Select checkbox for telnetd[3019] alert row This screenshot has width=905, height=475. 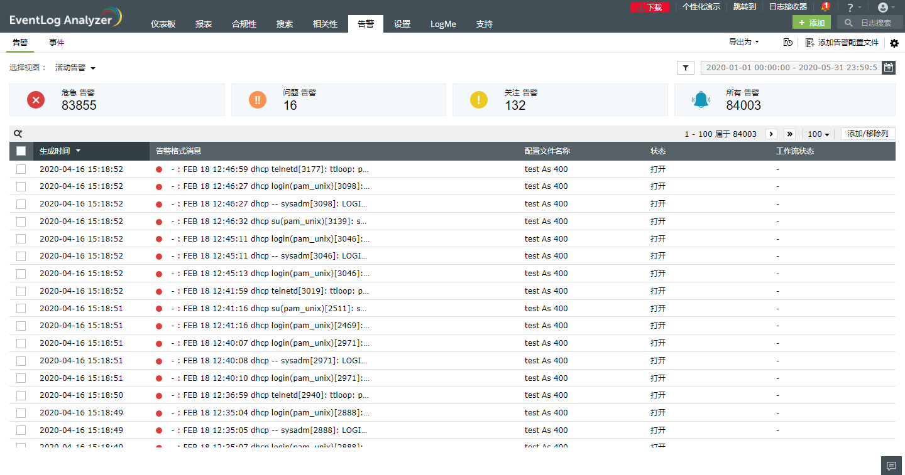pos(21,291)
